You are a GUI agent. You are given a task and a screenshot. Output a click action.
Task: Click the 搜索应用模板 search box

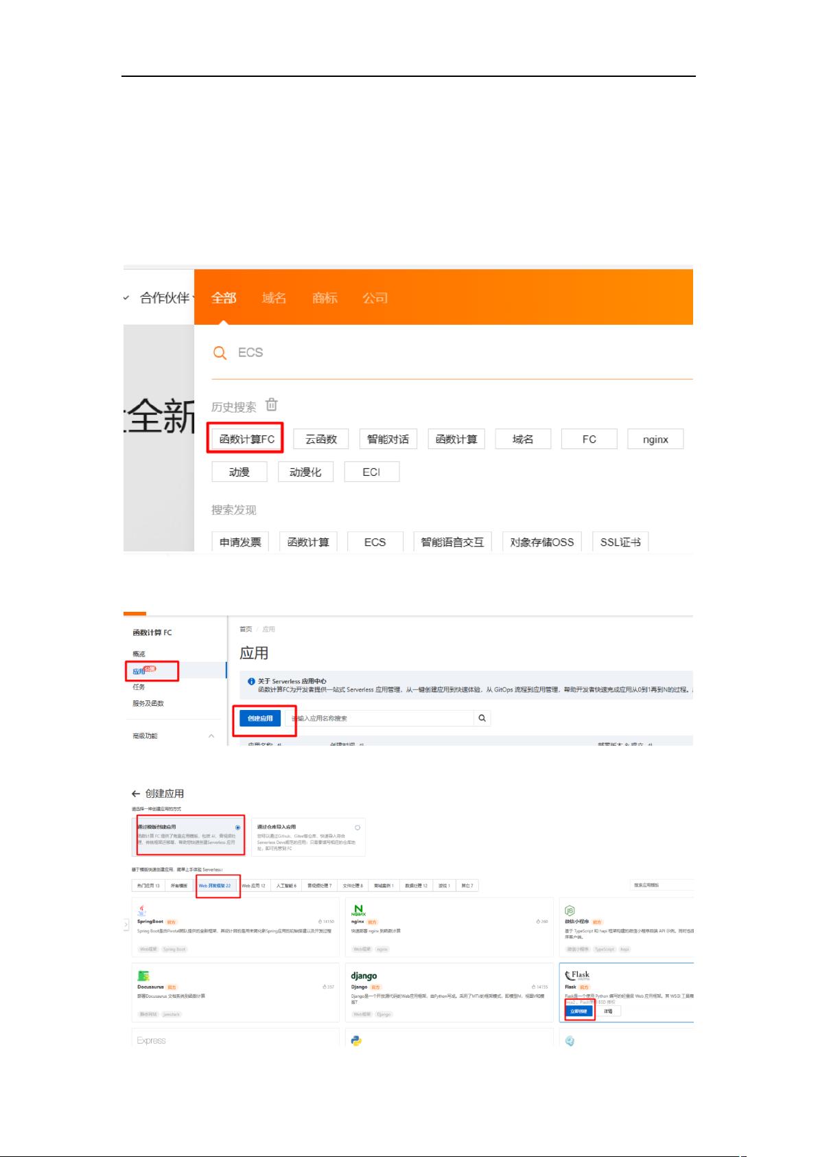tap(662, 886)
